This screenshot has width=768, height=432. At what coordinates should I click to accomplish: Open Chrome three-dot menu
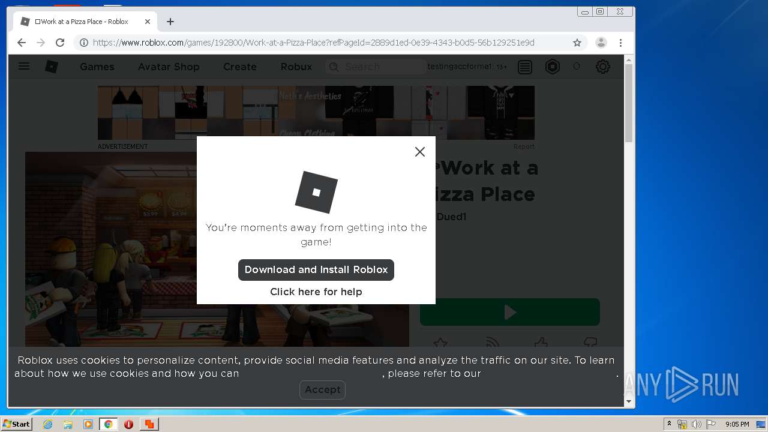click(621, 43)
